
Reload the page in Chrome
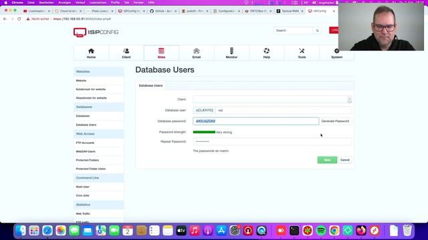[19, 19]
